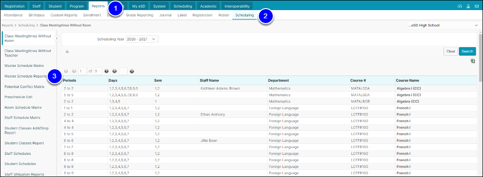Screen dimensions: 483x177
Task: Open Master Schedule Matrix in sidebar
Action: click(x=24, y=66)
